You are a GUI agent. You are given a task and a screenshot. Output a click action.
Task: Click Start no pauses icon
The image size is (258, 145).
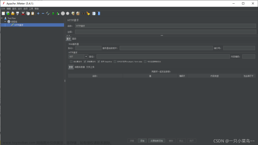58,13
